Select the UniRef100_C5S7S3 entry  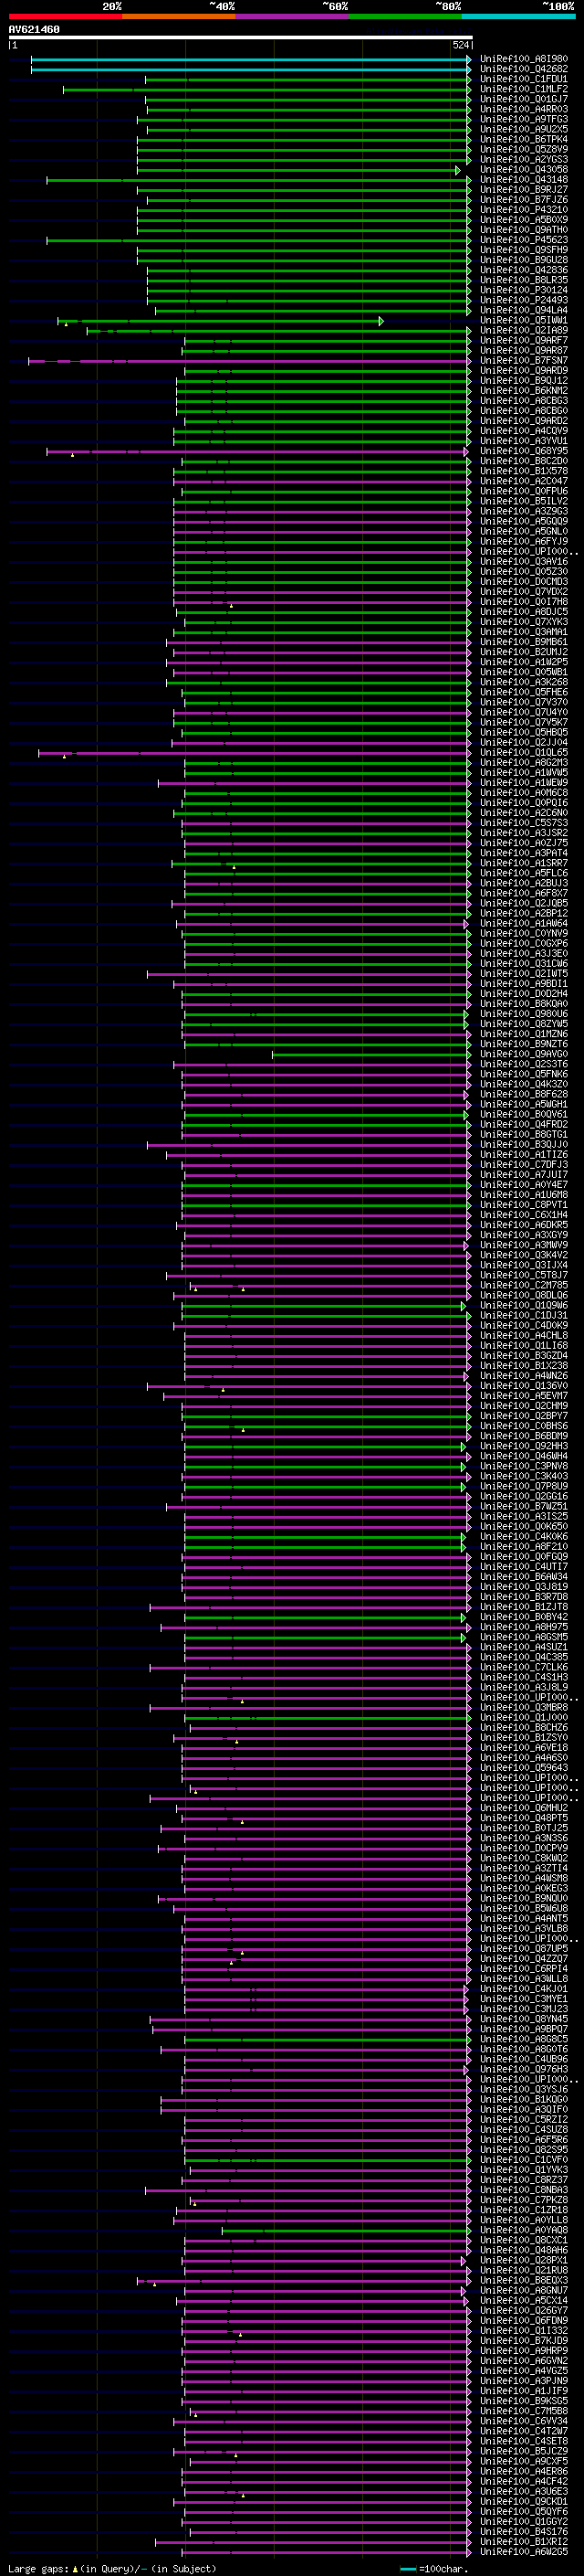(524, 823)
